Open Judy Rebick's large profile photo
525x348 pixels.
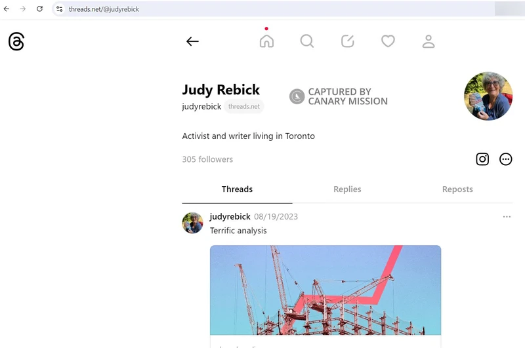488,96
